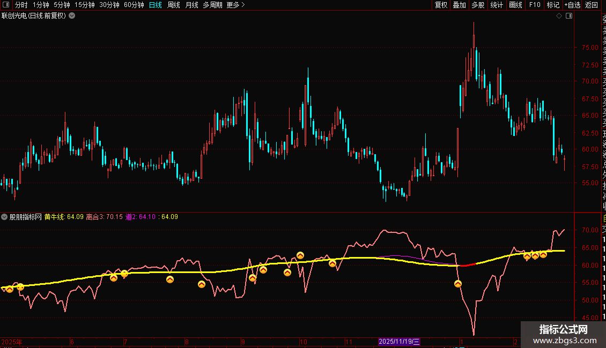Click the highlighted date 2025/11/19/三 marker
Screen dimensions: 606x348
399,342
